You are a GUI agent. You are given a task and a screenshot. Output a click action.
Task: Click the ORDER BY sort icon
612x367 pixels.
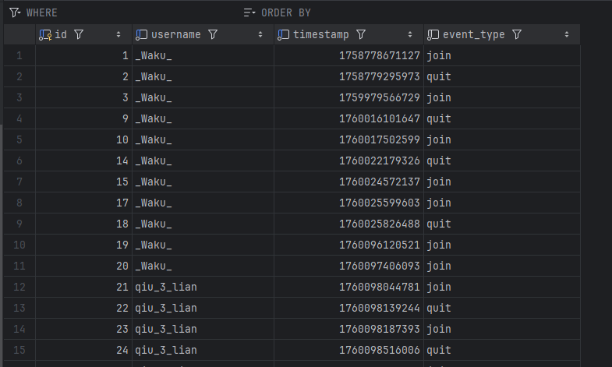249,12
